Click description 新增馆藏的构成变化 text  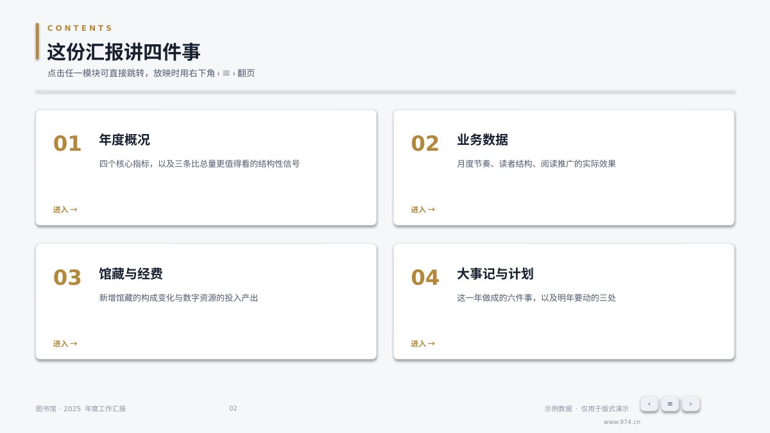tap(178, 298)
